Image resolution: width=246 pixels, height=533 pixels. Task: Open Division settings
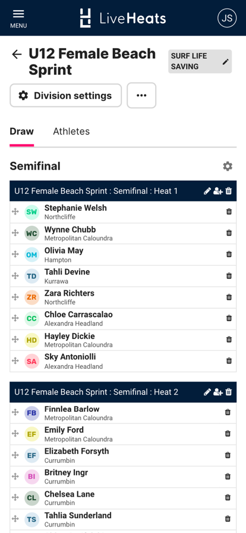(65, 96)
